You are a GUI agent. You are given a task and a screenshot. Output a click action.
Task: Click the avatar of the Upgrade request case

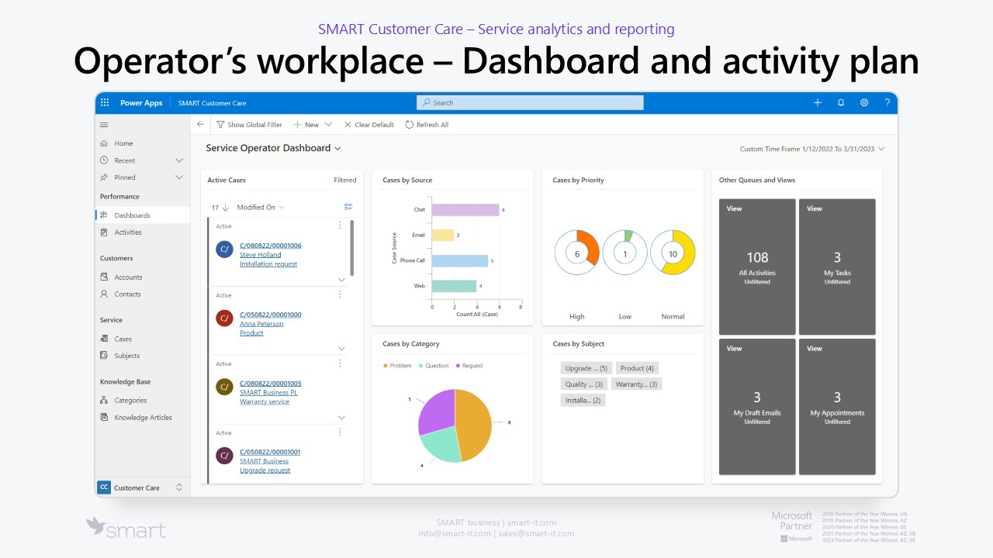(x=224, y=455)
